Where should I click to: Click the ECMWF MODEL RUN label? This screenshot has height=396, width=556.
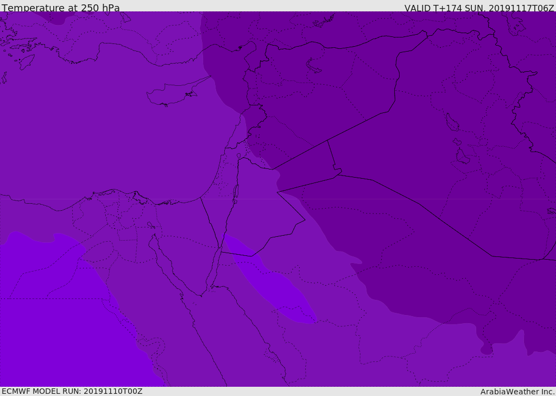[x=72, y=391]
